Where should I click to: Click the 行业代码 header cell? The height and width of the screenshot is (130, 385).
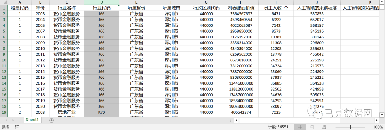tap(101, 8)
